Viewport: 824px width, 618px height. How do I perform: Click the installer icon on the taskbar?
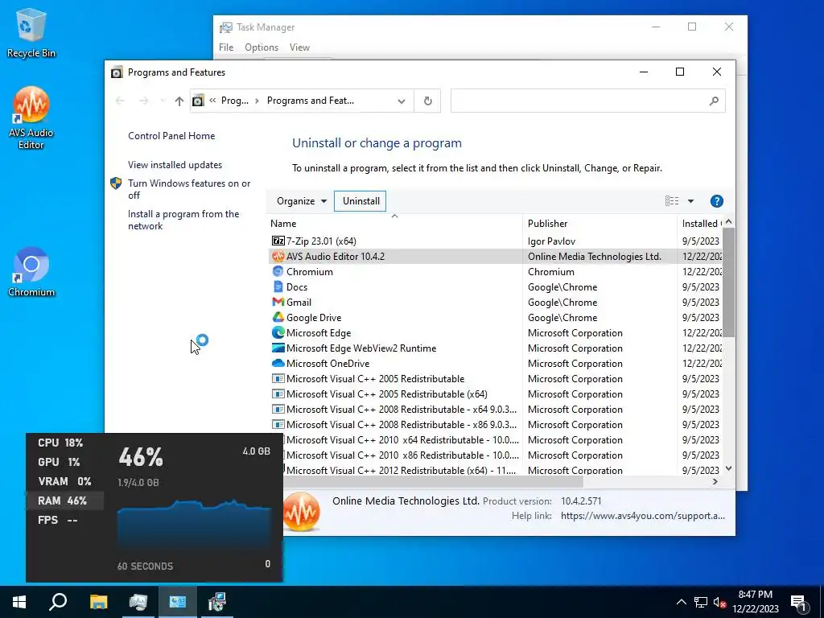tap(216, 602)
